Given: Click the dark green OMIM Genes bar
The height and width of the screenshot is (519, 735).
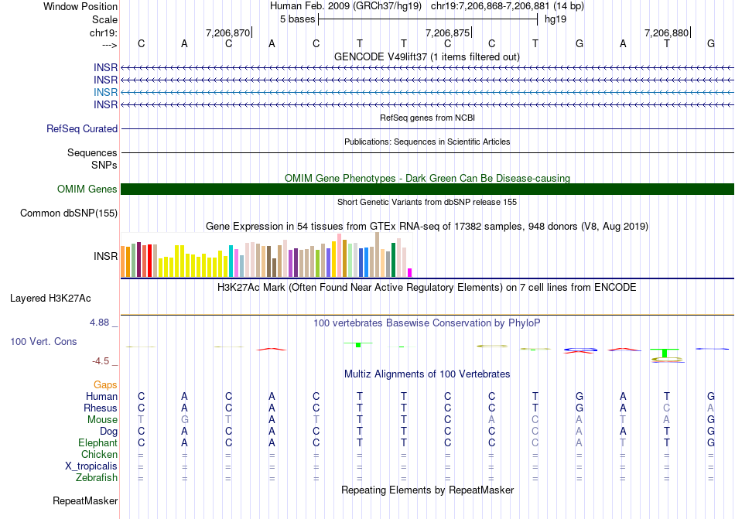Looking at the screenshot, I should (x=427, y=190).
